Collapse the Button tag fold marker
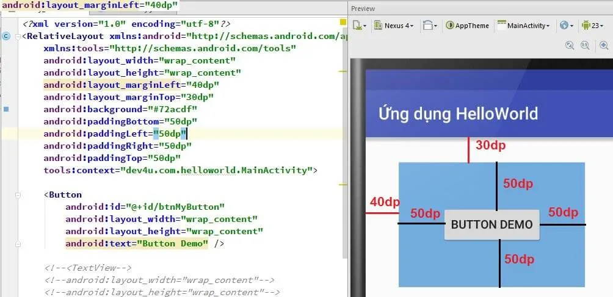This screenshot has width=613, height=297. pos(18,195)
